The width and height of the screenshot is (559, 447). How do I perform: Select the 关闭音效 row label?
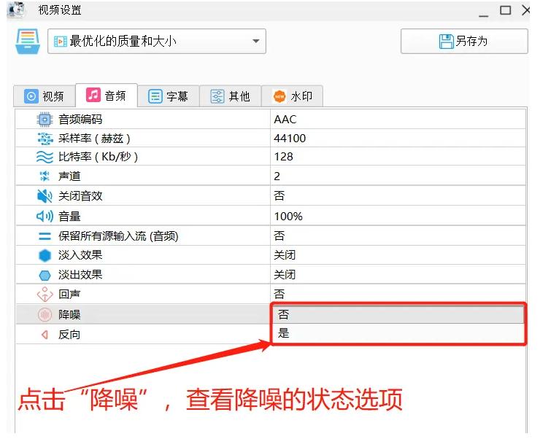coord(80,196)
